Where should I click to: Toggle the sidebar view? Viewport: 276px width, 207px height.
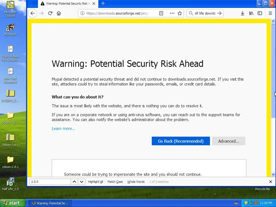click(260, 13)
